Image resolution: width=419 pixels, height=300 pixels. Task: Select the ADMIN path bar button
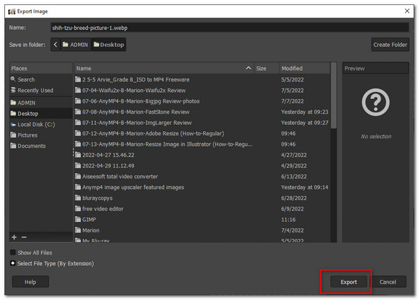[75, 45]
